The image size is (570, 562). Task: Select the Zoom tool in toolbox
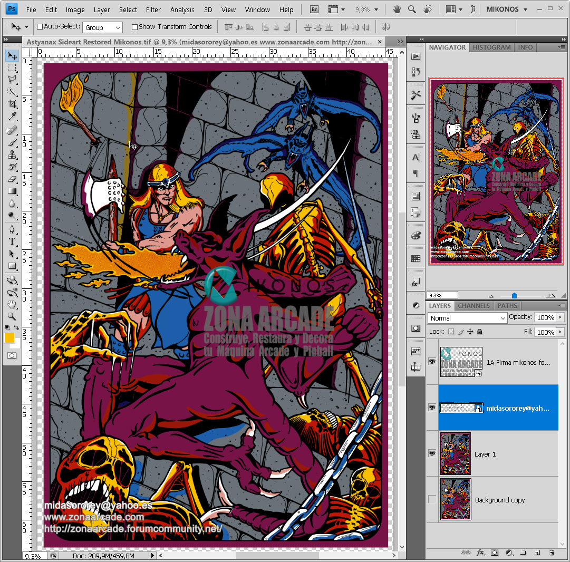click(12, 317)
